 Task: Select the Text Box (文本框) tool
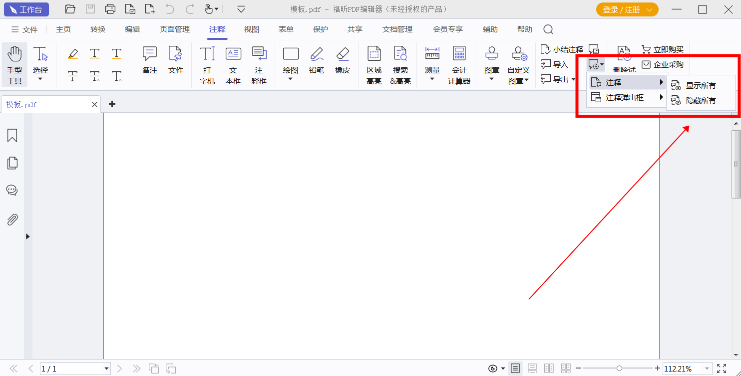point(233,65)
